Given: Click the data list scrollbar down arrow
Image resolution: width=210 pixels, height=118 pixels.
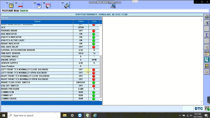Looking at the screenshot, I should pos(101,99).
